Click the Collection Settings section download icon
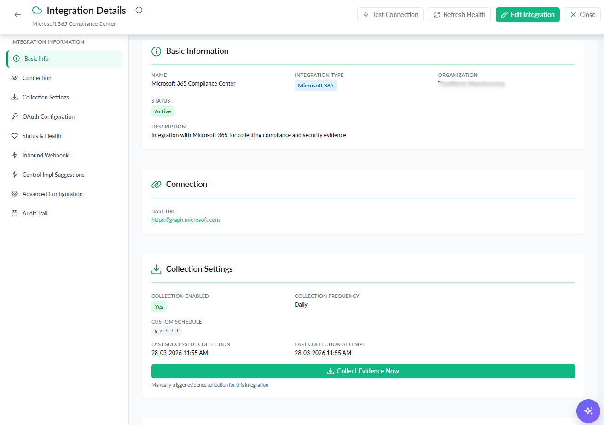 (157, 269)
